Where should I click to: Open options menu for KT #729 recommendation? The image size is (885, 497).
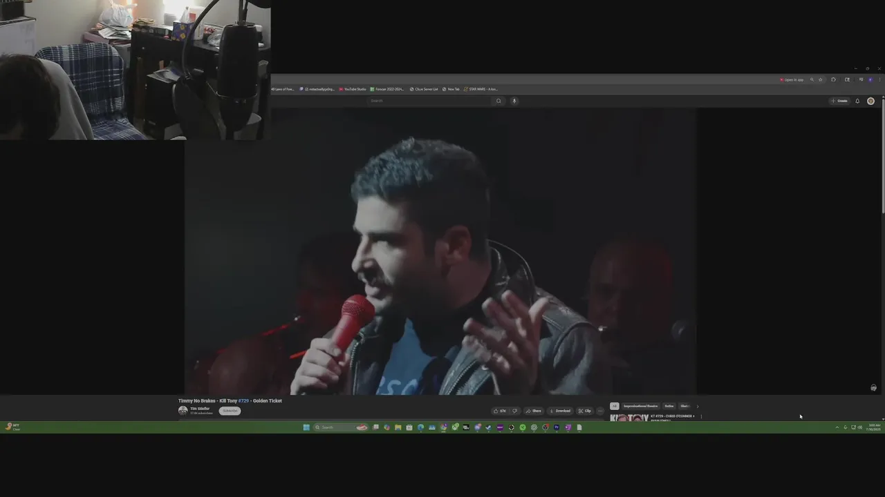coord(701,416)
